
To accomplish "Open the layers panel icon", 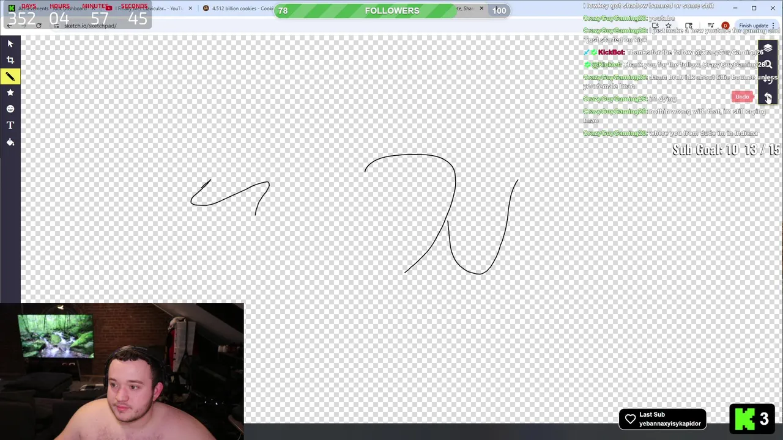I will pos(768,48).
